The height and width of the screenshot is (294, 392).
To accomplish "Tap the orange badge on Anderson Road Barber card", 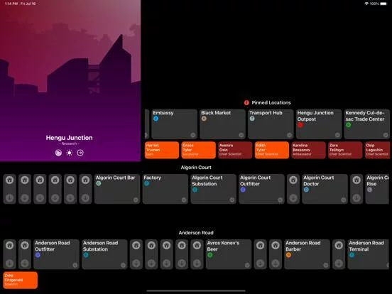I will [x=288, y=255].
